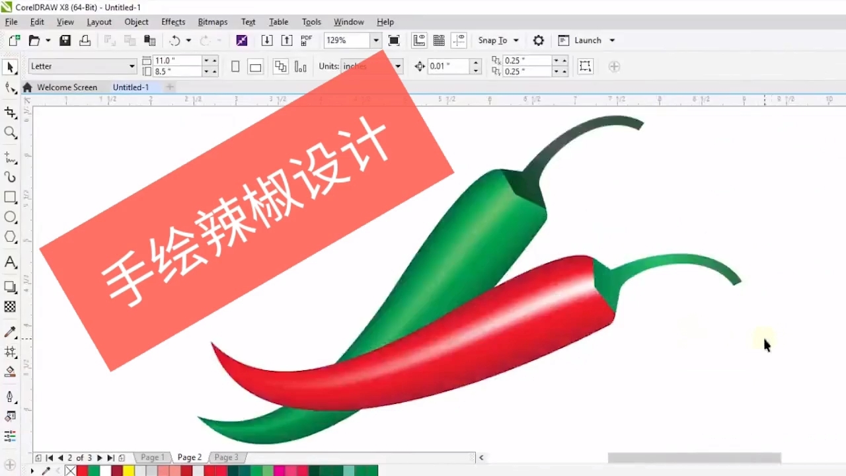Screen dimensions: 846x476
Task: Toggle the document grid display
Action: tap(439, 40)
